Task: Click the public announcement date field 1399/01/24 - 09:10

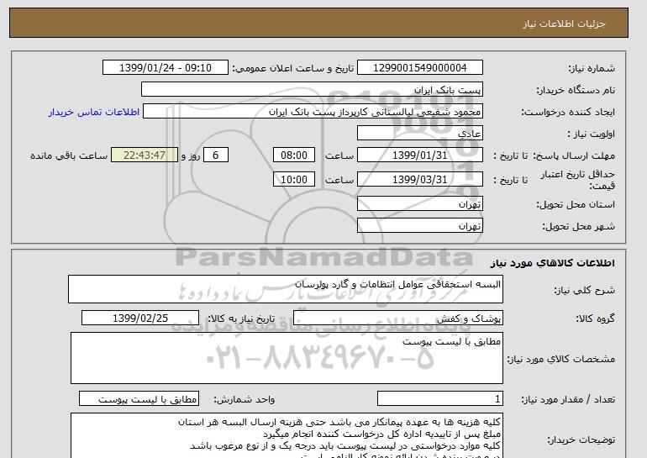Action: (x=165, y=68)
